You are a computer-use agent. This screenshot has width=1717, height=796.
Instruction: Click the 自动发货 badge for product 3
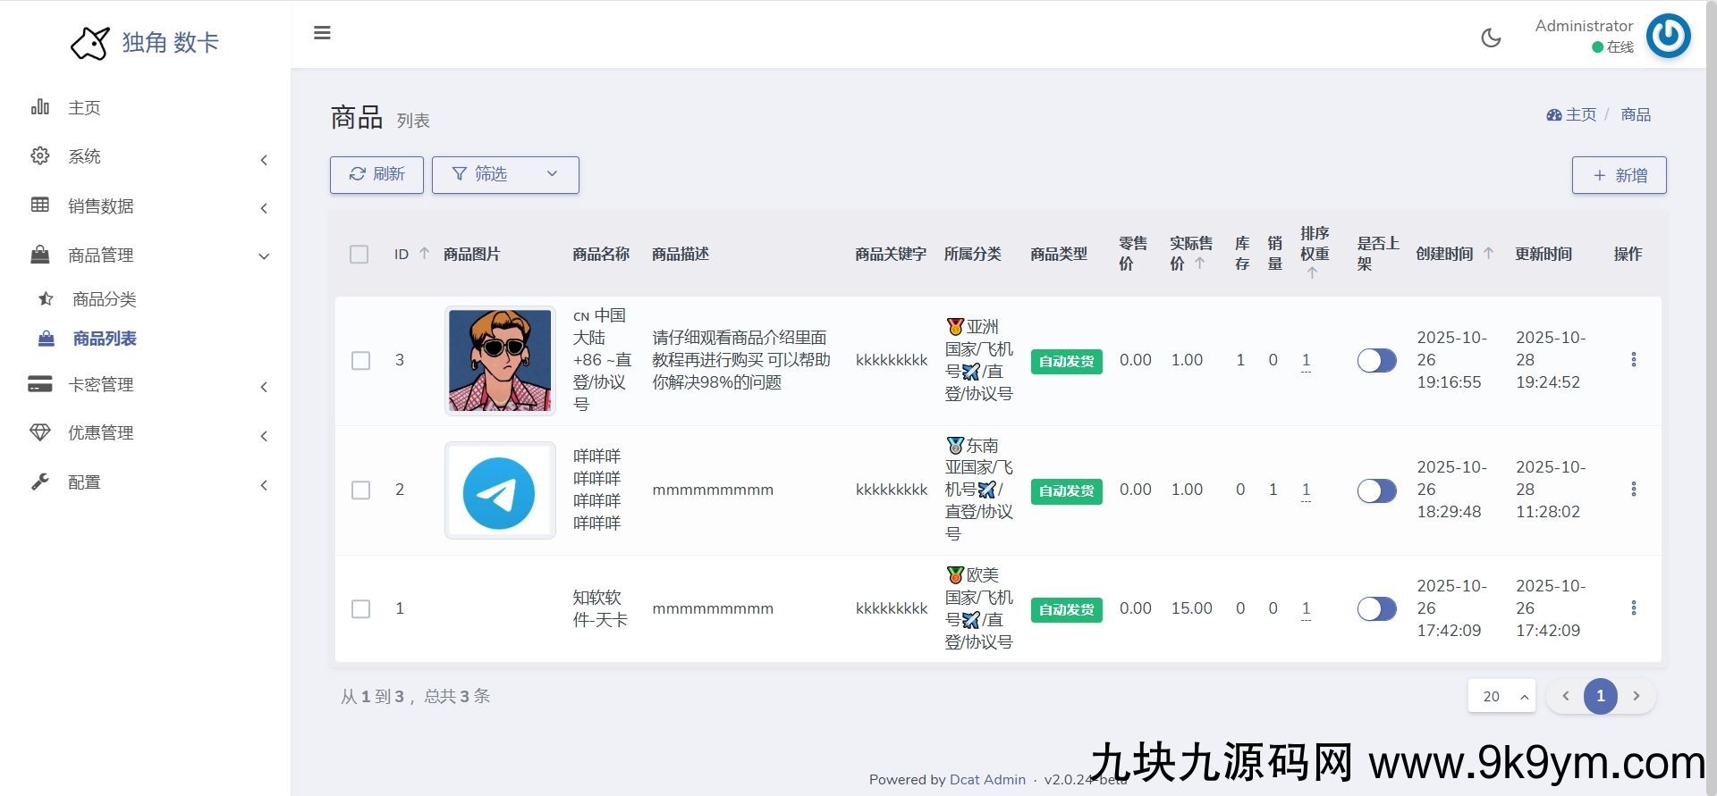[x=1066, y=361]
